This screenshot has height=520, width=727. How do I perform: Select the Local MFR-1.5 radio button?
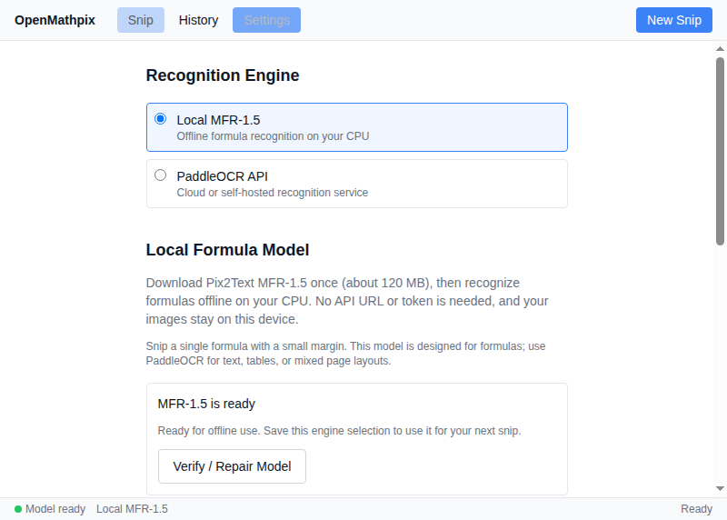(161, 119)
